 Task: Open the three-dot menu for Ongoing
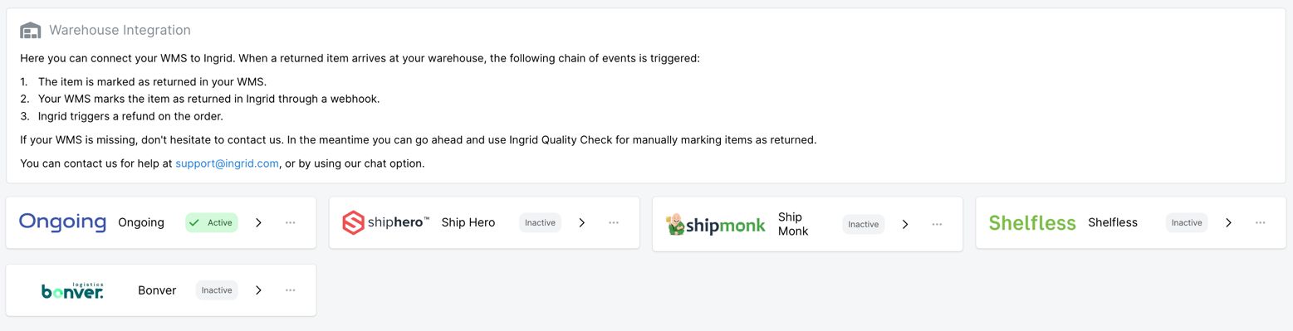[291, 222]
